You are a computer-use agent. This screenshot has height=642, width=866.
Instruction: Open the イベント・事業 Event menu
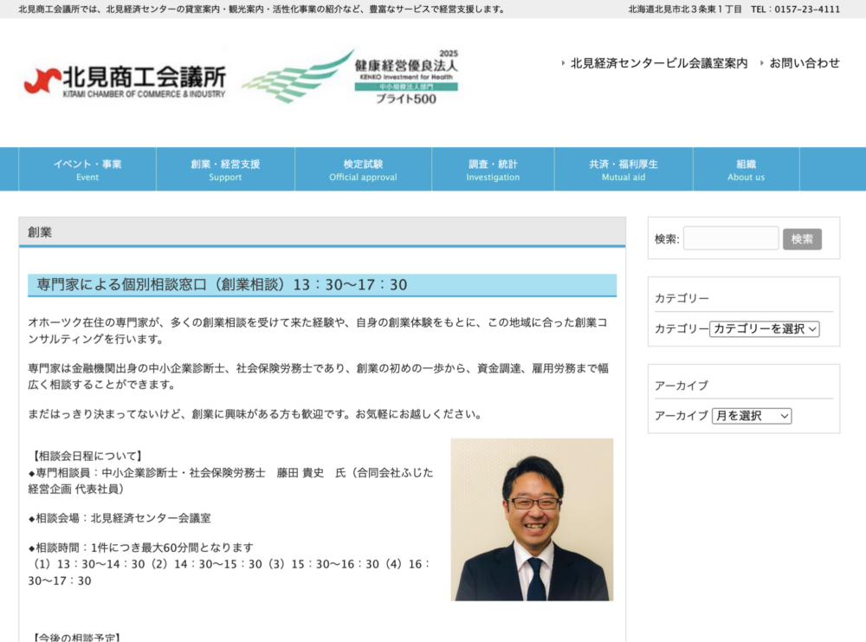click(x=87, y=170)
